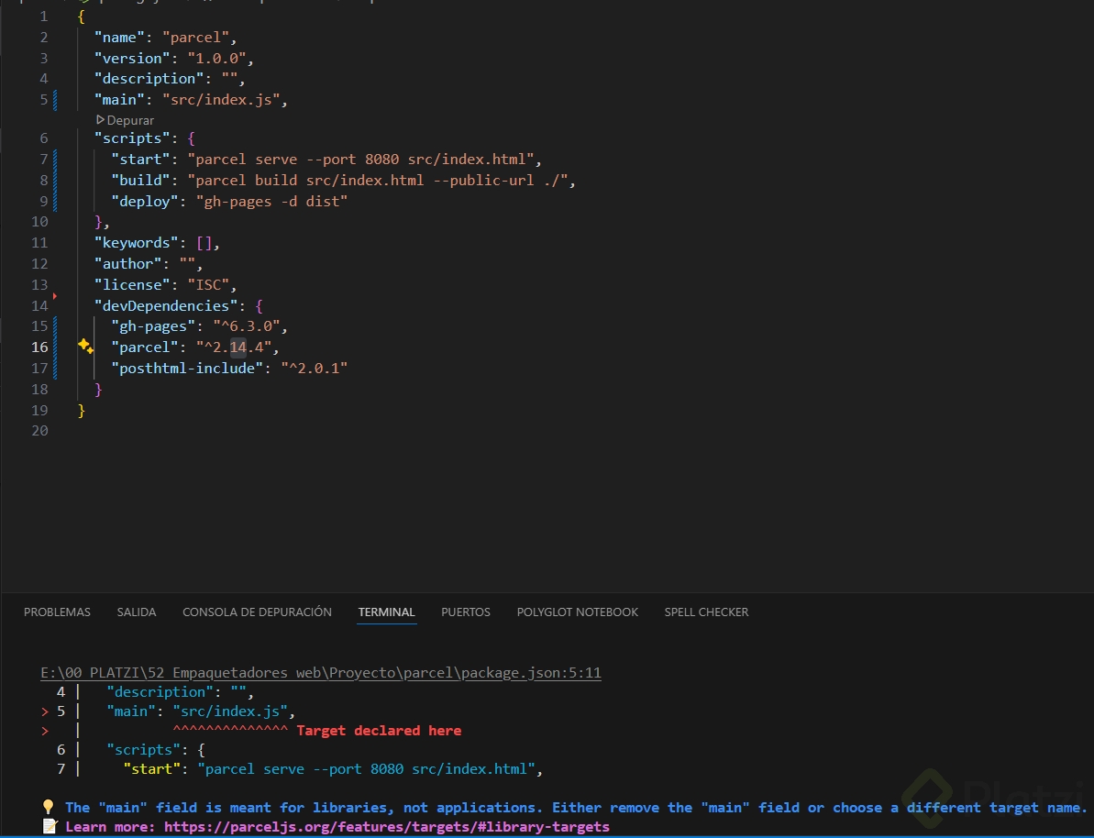Click the "keywords" key on line 11
1094x838 pixels.
point(137,243)
